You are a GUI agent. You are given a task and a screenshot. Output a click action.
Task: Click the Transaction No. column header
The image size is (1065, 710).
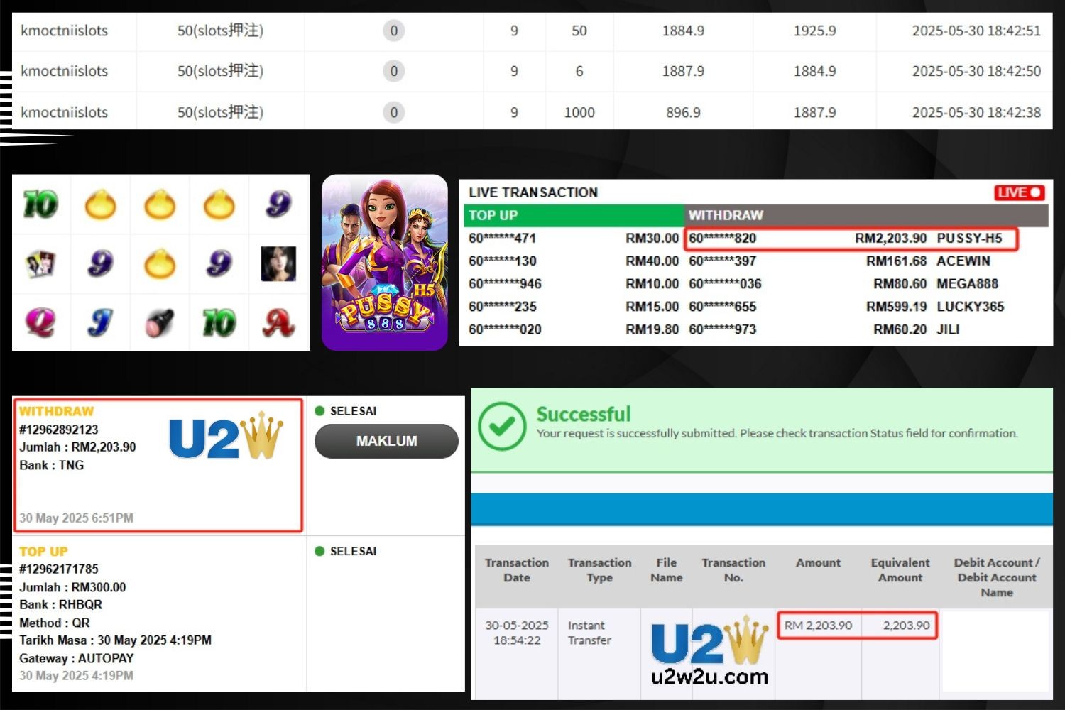[x=733, y=570]
